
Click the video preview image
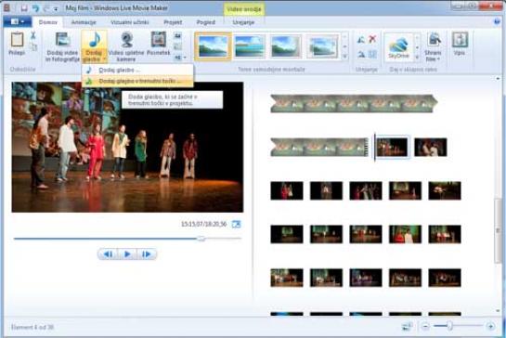tap(127, 148)
